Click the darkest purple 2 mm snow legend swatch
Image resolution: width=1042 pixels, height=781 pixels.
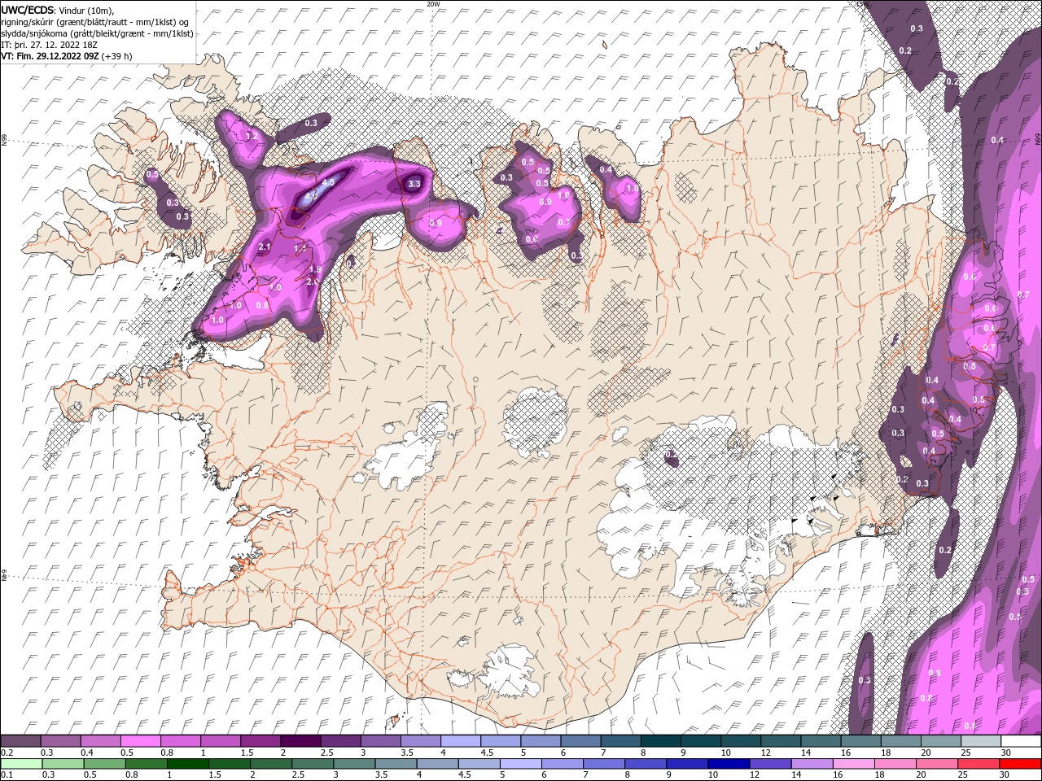point(300,741)
